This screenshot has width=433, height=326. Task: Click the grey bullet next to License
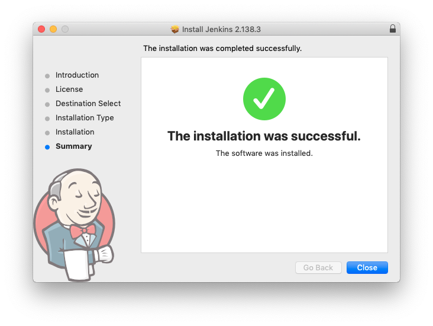coord(47,90)
